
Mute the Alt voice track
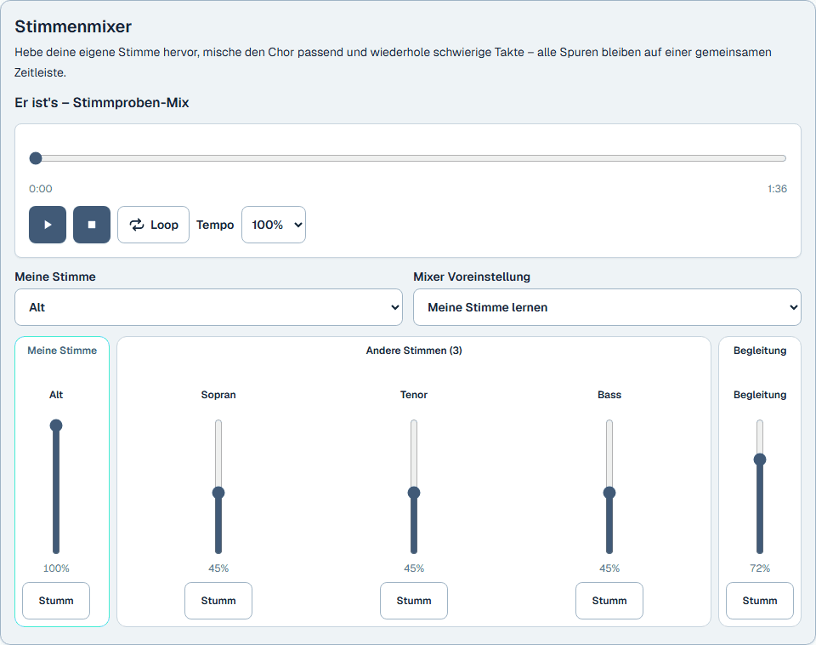tap(56, 601)
